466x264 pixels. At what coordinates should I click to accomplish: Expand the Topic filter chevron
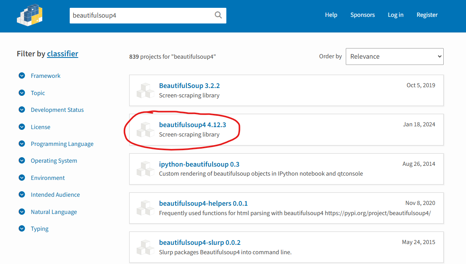[22, 93]
